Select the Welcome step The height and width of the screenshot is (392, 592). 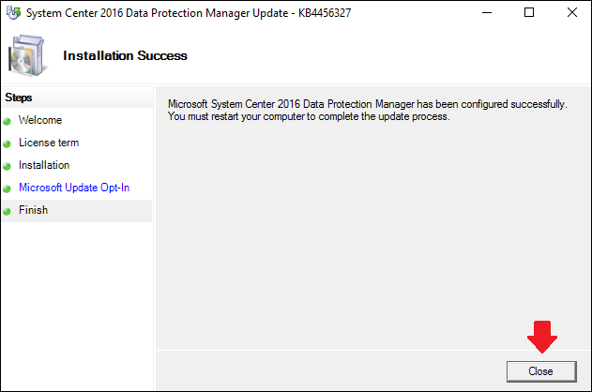point(40,120)
